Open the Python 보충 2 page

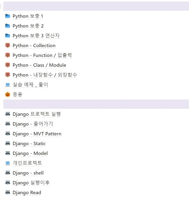coord(28,26)
